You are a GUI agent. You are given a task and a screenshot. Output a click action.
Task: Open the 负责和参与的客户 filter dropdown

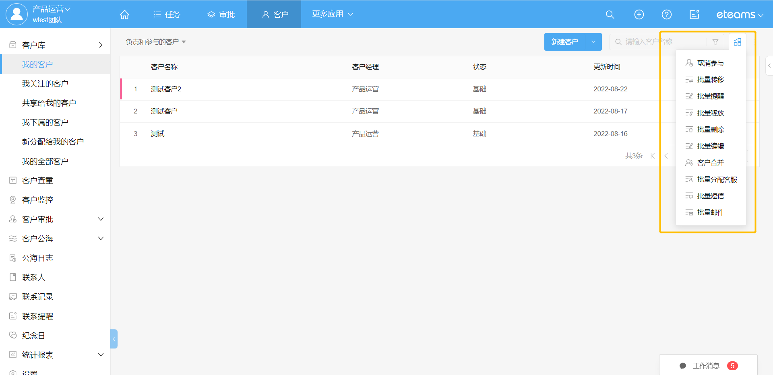coord(155,42)
